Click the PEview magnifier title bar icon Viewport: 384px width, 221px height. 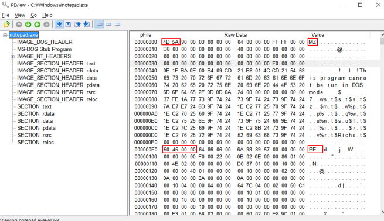coord(5,5)
